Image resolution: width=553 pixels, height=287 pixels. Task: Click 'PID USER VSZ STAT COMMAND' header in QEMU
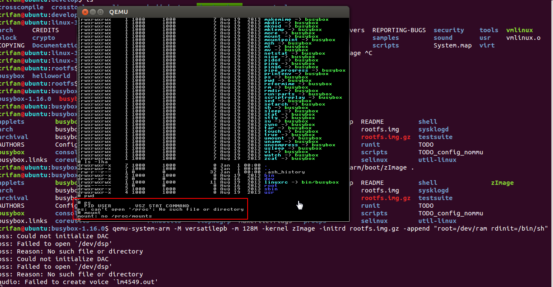[137, 206]
